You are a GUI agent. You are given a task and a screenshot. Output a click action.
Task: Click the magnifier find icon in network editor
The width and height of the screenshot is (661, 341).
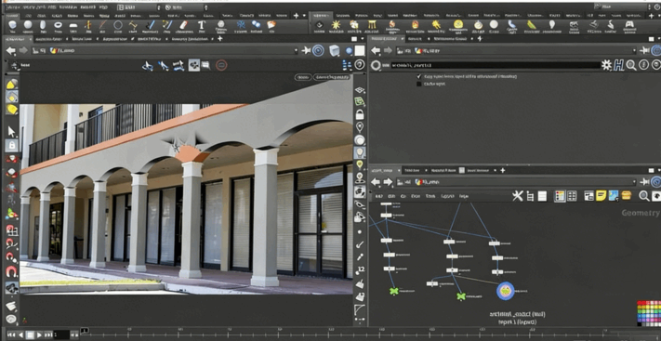[x=643, y=195]
